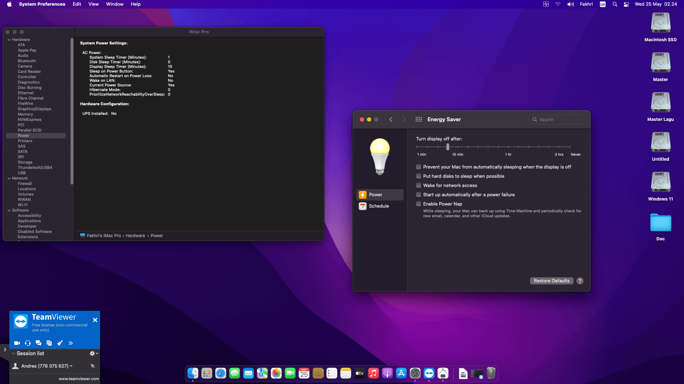The image size is (684, 384).
Task: Focus the Energy Saver Search field
Action: (x=558, y=120)
